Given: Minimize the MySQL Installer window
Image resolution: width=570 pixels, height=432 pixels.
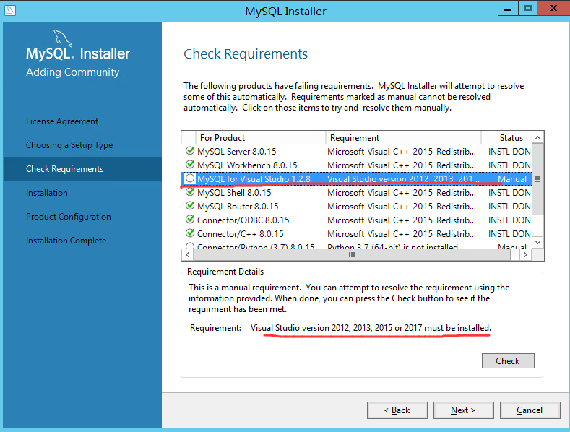Looking at the screenshot, I should click(x=508, y=9).
